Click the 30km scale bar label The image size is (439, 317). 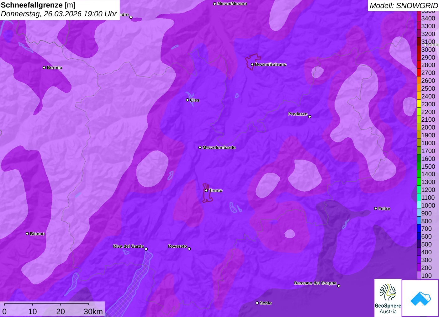tap(93, 311)
